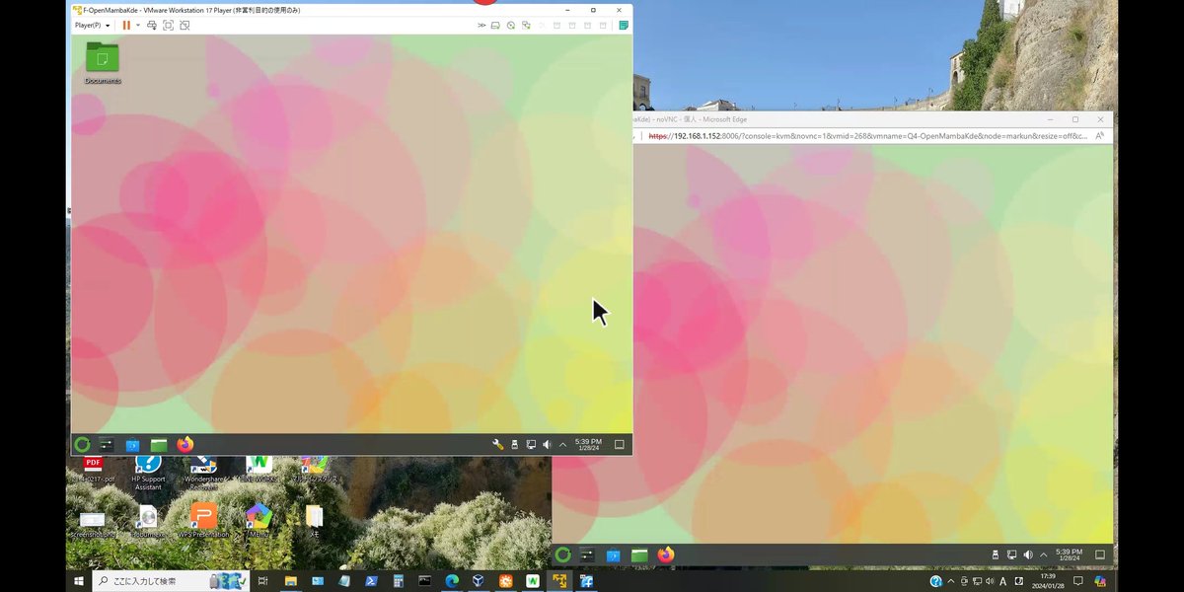
Task: Open System Settings icon in the VMware guest panel
Action: pyautogui.click(x=107, y=445)
